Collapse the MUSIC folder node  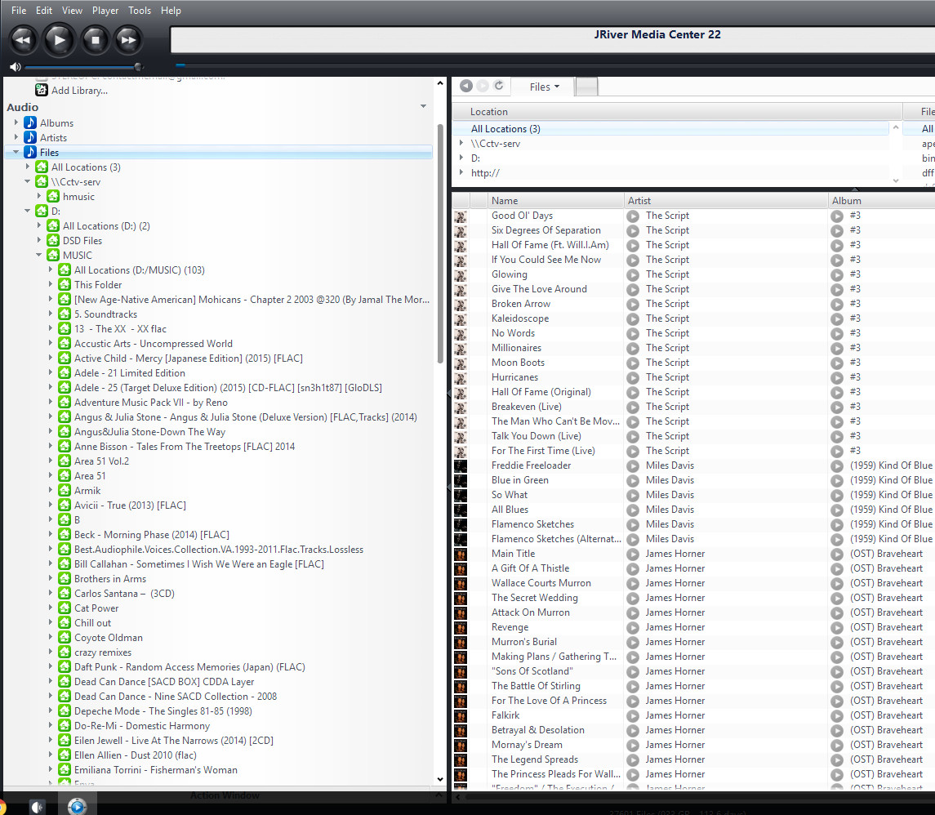(38, 255)
